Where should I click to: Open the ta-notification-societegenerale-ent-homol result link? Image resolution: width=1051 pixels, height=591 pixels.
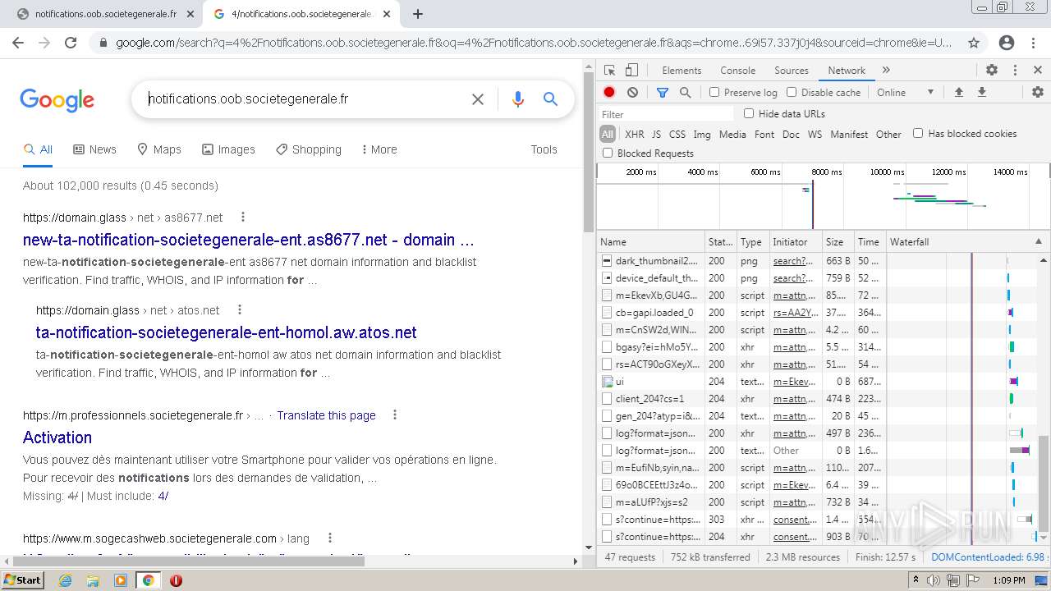227,332
